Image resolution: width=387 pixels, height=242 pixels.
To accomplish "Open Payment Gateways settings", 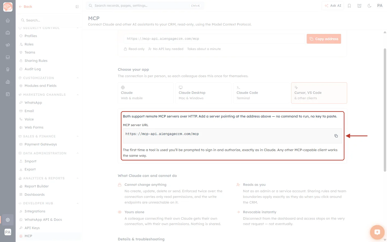I will coord(49,144).
